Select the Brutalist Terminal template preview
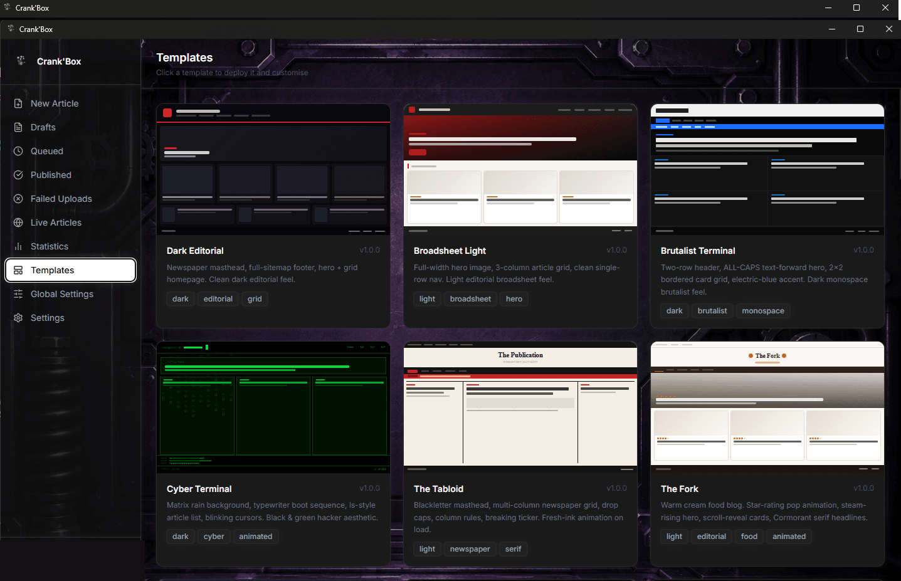 tap(767, 169)
